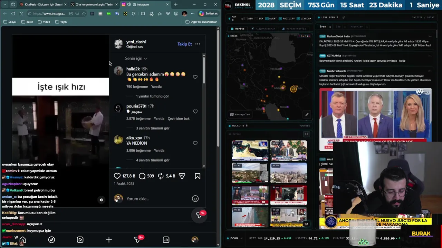Reload the Instagram page
Screen dimensions: 442x248
pyautogui.click(x=13, y=13)
